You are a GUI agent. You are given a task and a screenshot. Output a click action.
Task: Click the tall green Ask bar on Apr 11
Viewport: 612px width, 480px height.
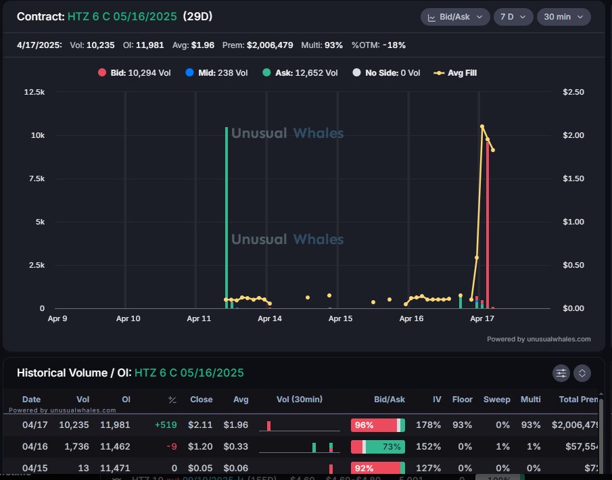(x=227, y=218)
